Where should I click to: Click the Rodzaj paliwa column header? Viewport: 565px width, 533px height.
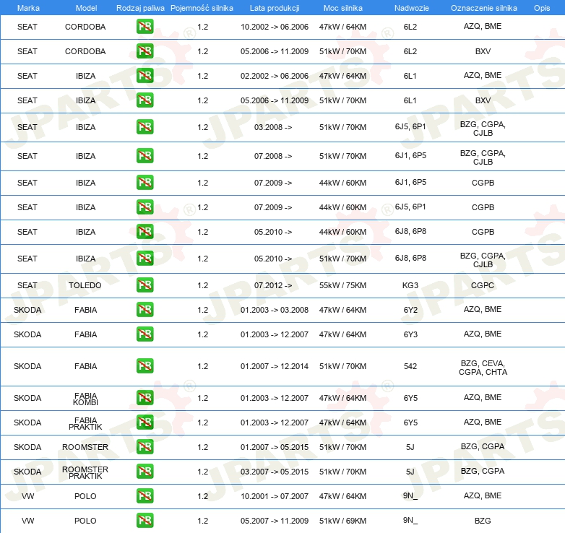pos(140,8)
